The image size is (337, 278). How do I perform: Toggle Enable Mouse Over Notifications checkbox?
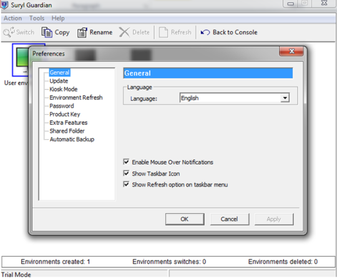[x=126, y=162]
